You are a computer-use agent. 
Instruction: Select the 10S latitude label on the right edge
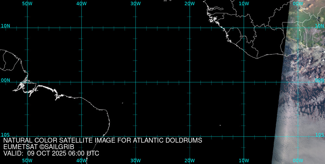[319, 135]
